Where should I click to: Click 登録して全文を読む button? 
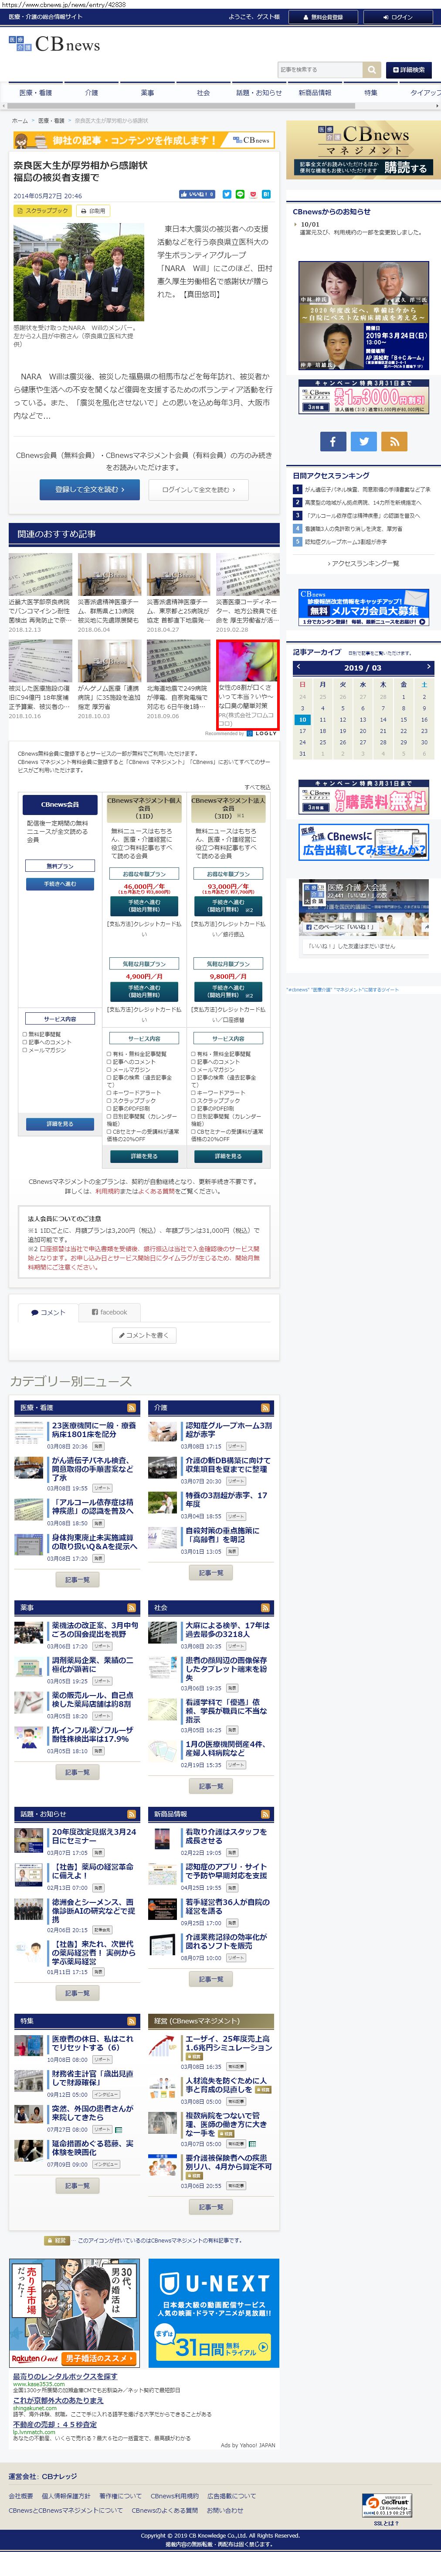(89, 489)
